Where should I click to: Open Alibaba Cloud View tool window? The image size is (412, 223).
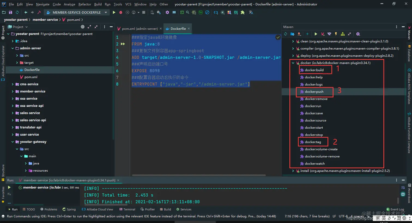point(98,209)
